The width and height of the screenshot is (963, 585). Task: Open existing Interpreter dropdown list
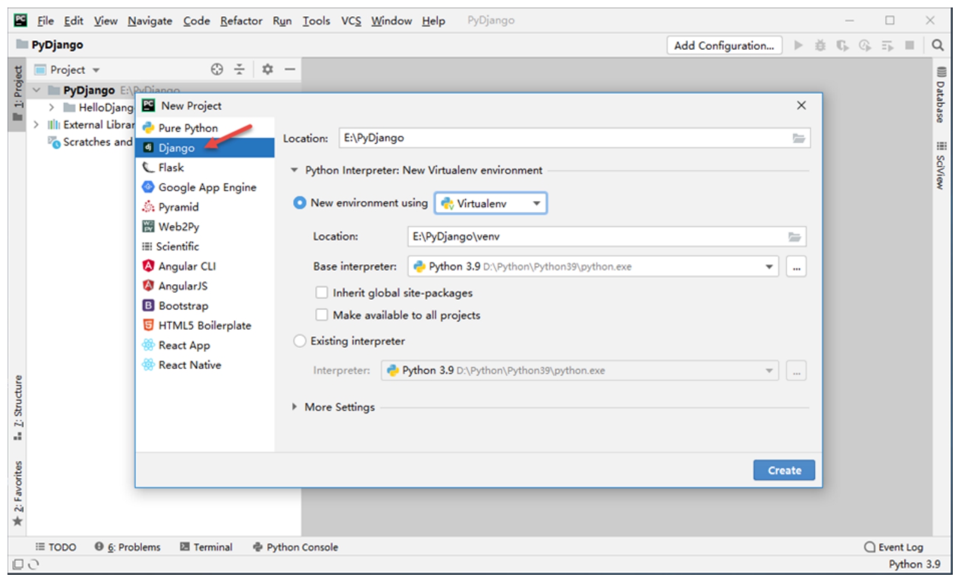coord(580,371)
